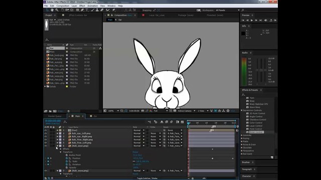Expand the Rab_eye_Left.png layer properties
Viewport: 321px width, 180px height.
58,133
